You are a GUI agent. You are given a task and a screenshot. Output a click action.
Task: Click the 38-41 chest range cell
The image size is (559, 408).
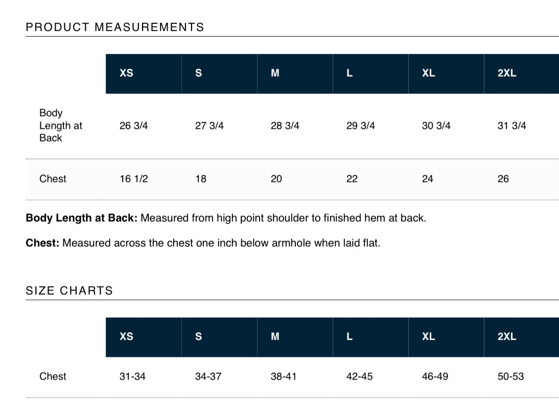(x=284, y=376)
